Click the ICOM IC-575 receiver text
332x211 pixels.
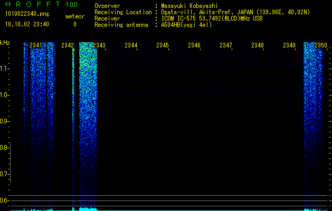(212, 18)
